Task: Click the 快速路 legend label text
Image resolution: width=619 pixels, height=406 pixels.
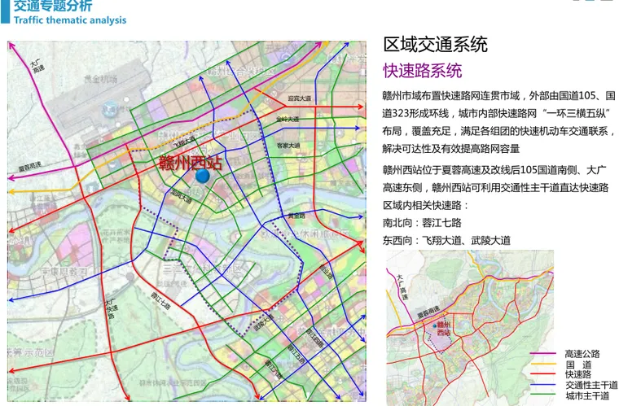Action: point(578,374)
